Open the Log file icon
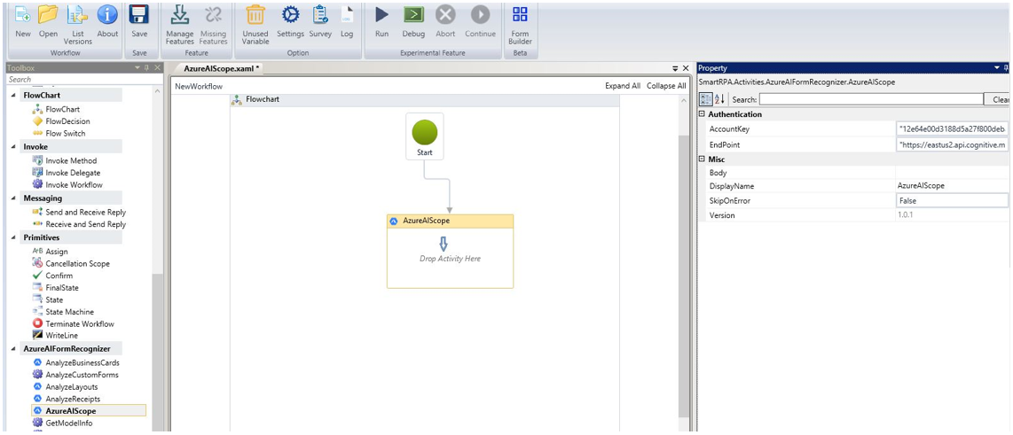 (x=347, y=15)
